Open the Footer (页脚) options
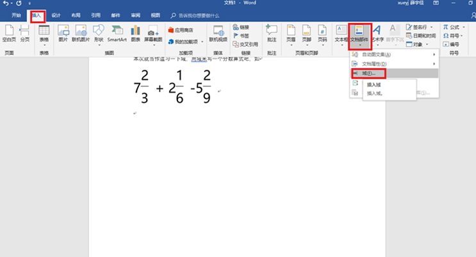 tap(307, 35)
